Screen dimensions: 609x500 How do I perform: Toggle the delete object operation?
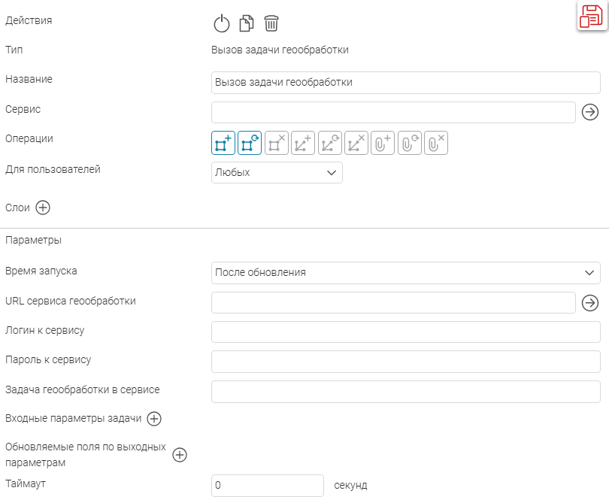(x=277, y=143)
